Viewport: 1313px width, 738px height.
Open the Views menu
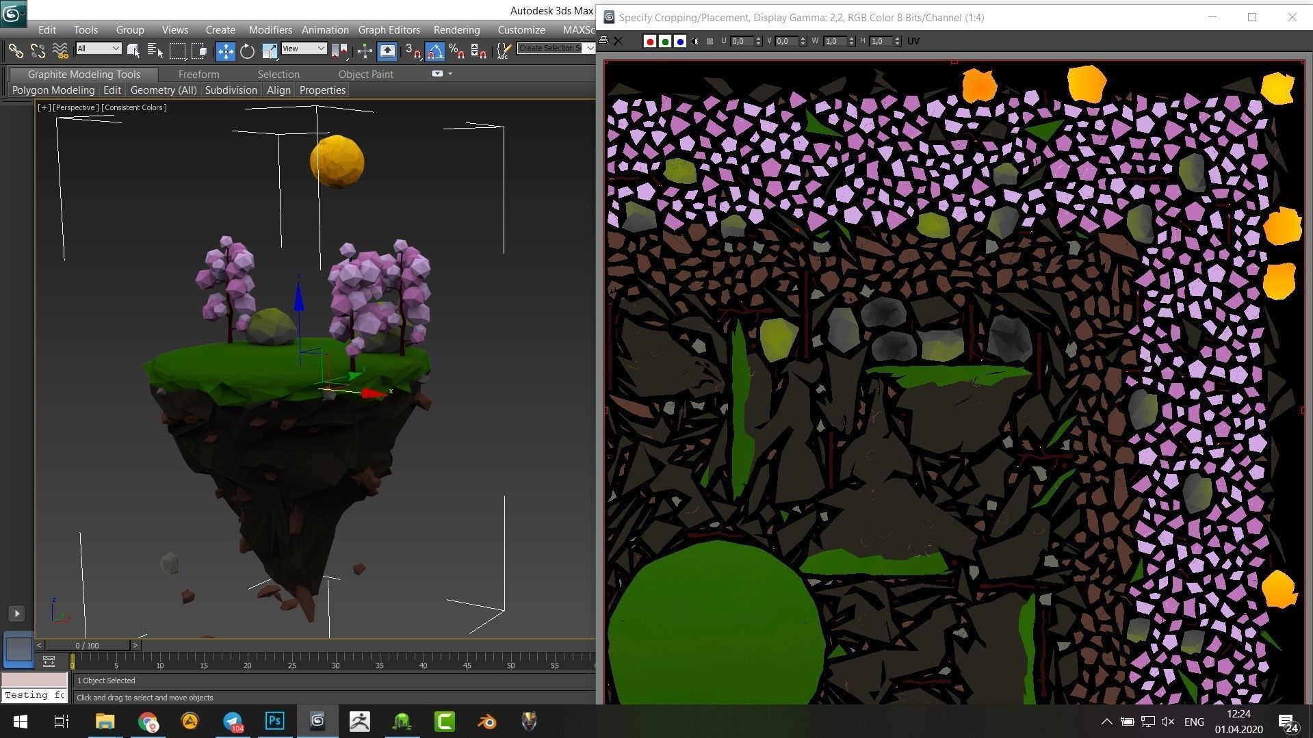click(x=174, y=29)
